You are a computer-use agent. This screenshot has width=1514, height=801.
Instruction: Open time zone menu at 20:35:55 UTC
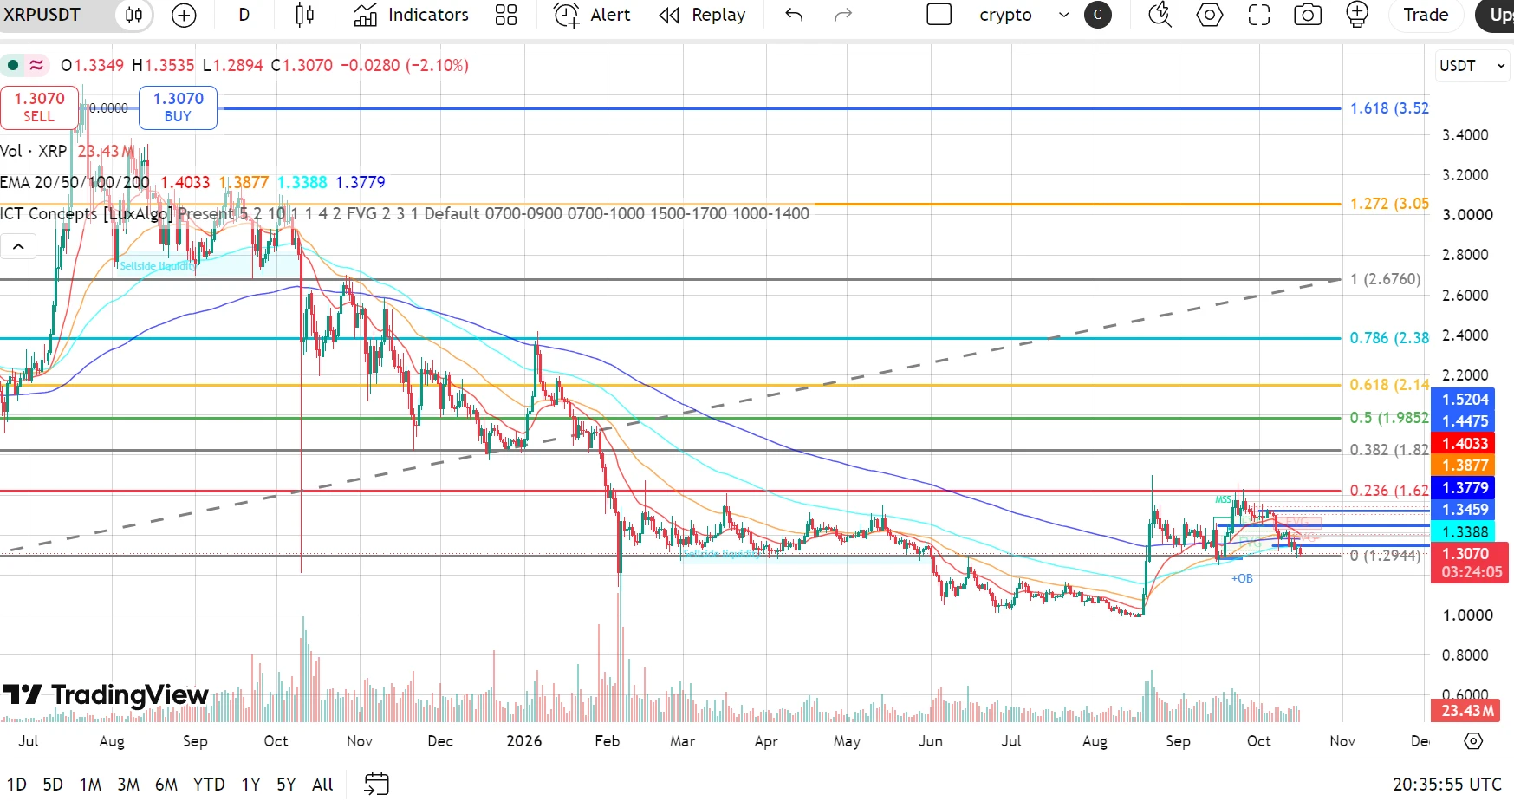1446,785
